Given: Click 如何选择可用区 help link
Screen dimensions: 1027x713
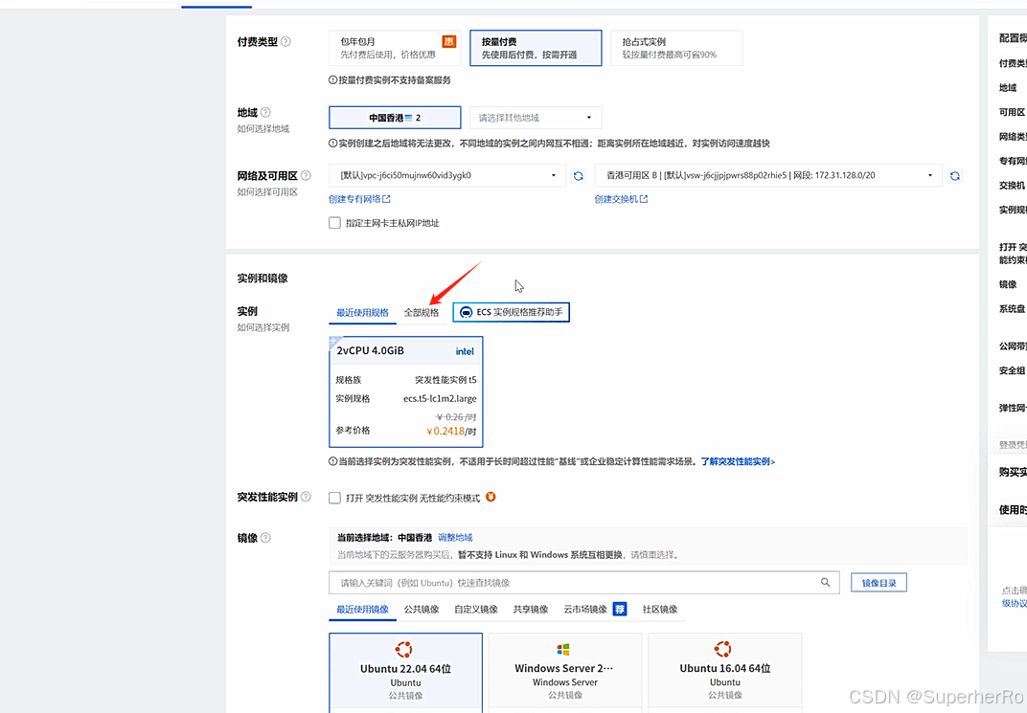Looking at the screenshot, I should click(267, 191).
